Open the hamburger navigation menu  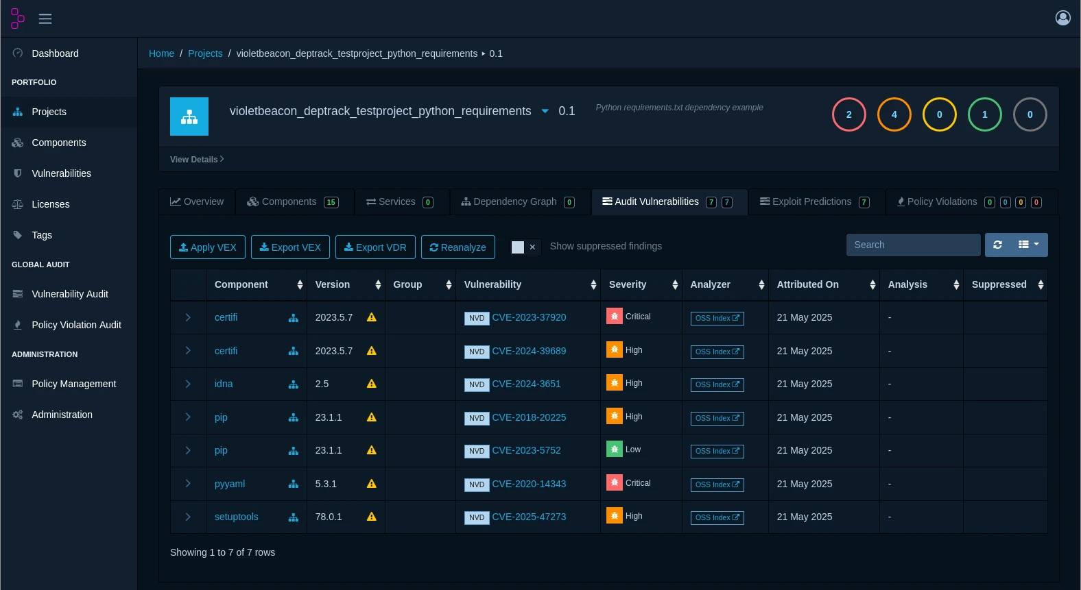pos(45,19)
